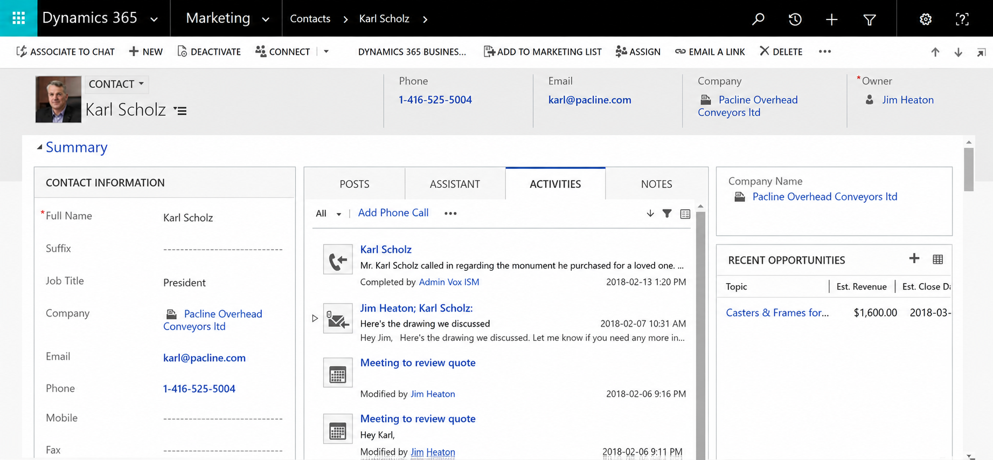
Task: Open the CONTACT form selector dropdown
Action: tap(116, 84)
